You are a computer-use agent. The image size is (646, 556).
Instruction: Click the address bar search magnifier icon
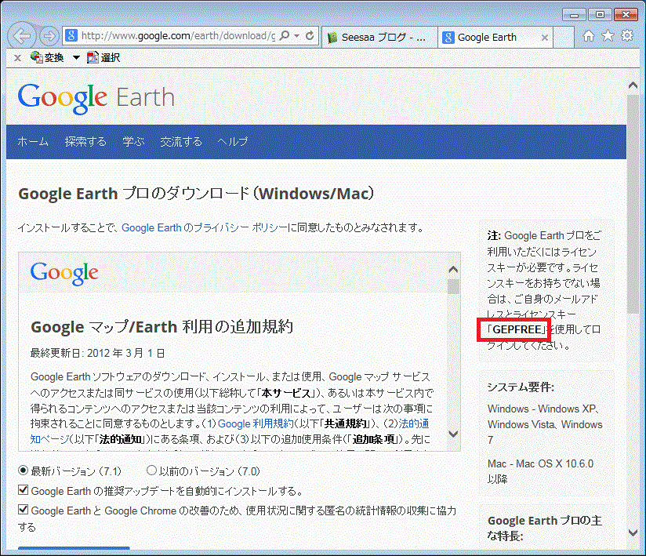[284, 36]
